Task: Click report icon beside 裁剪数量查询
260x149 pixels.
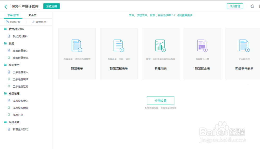Action: (x=9, y=57)
